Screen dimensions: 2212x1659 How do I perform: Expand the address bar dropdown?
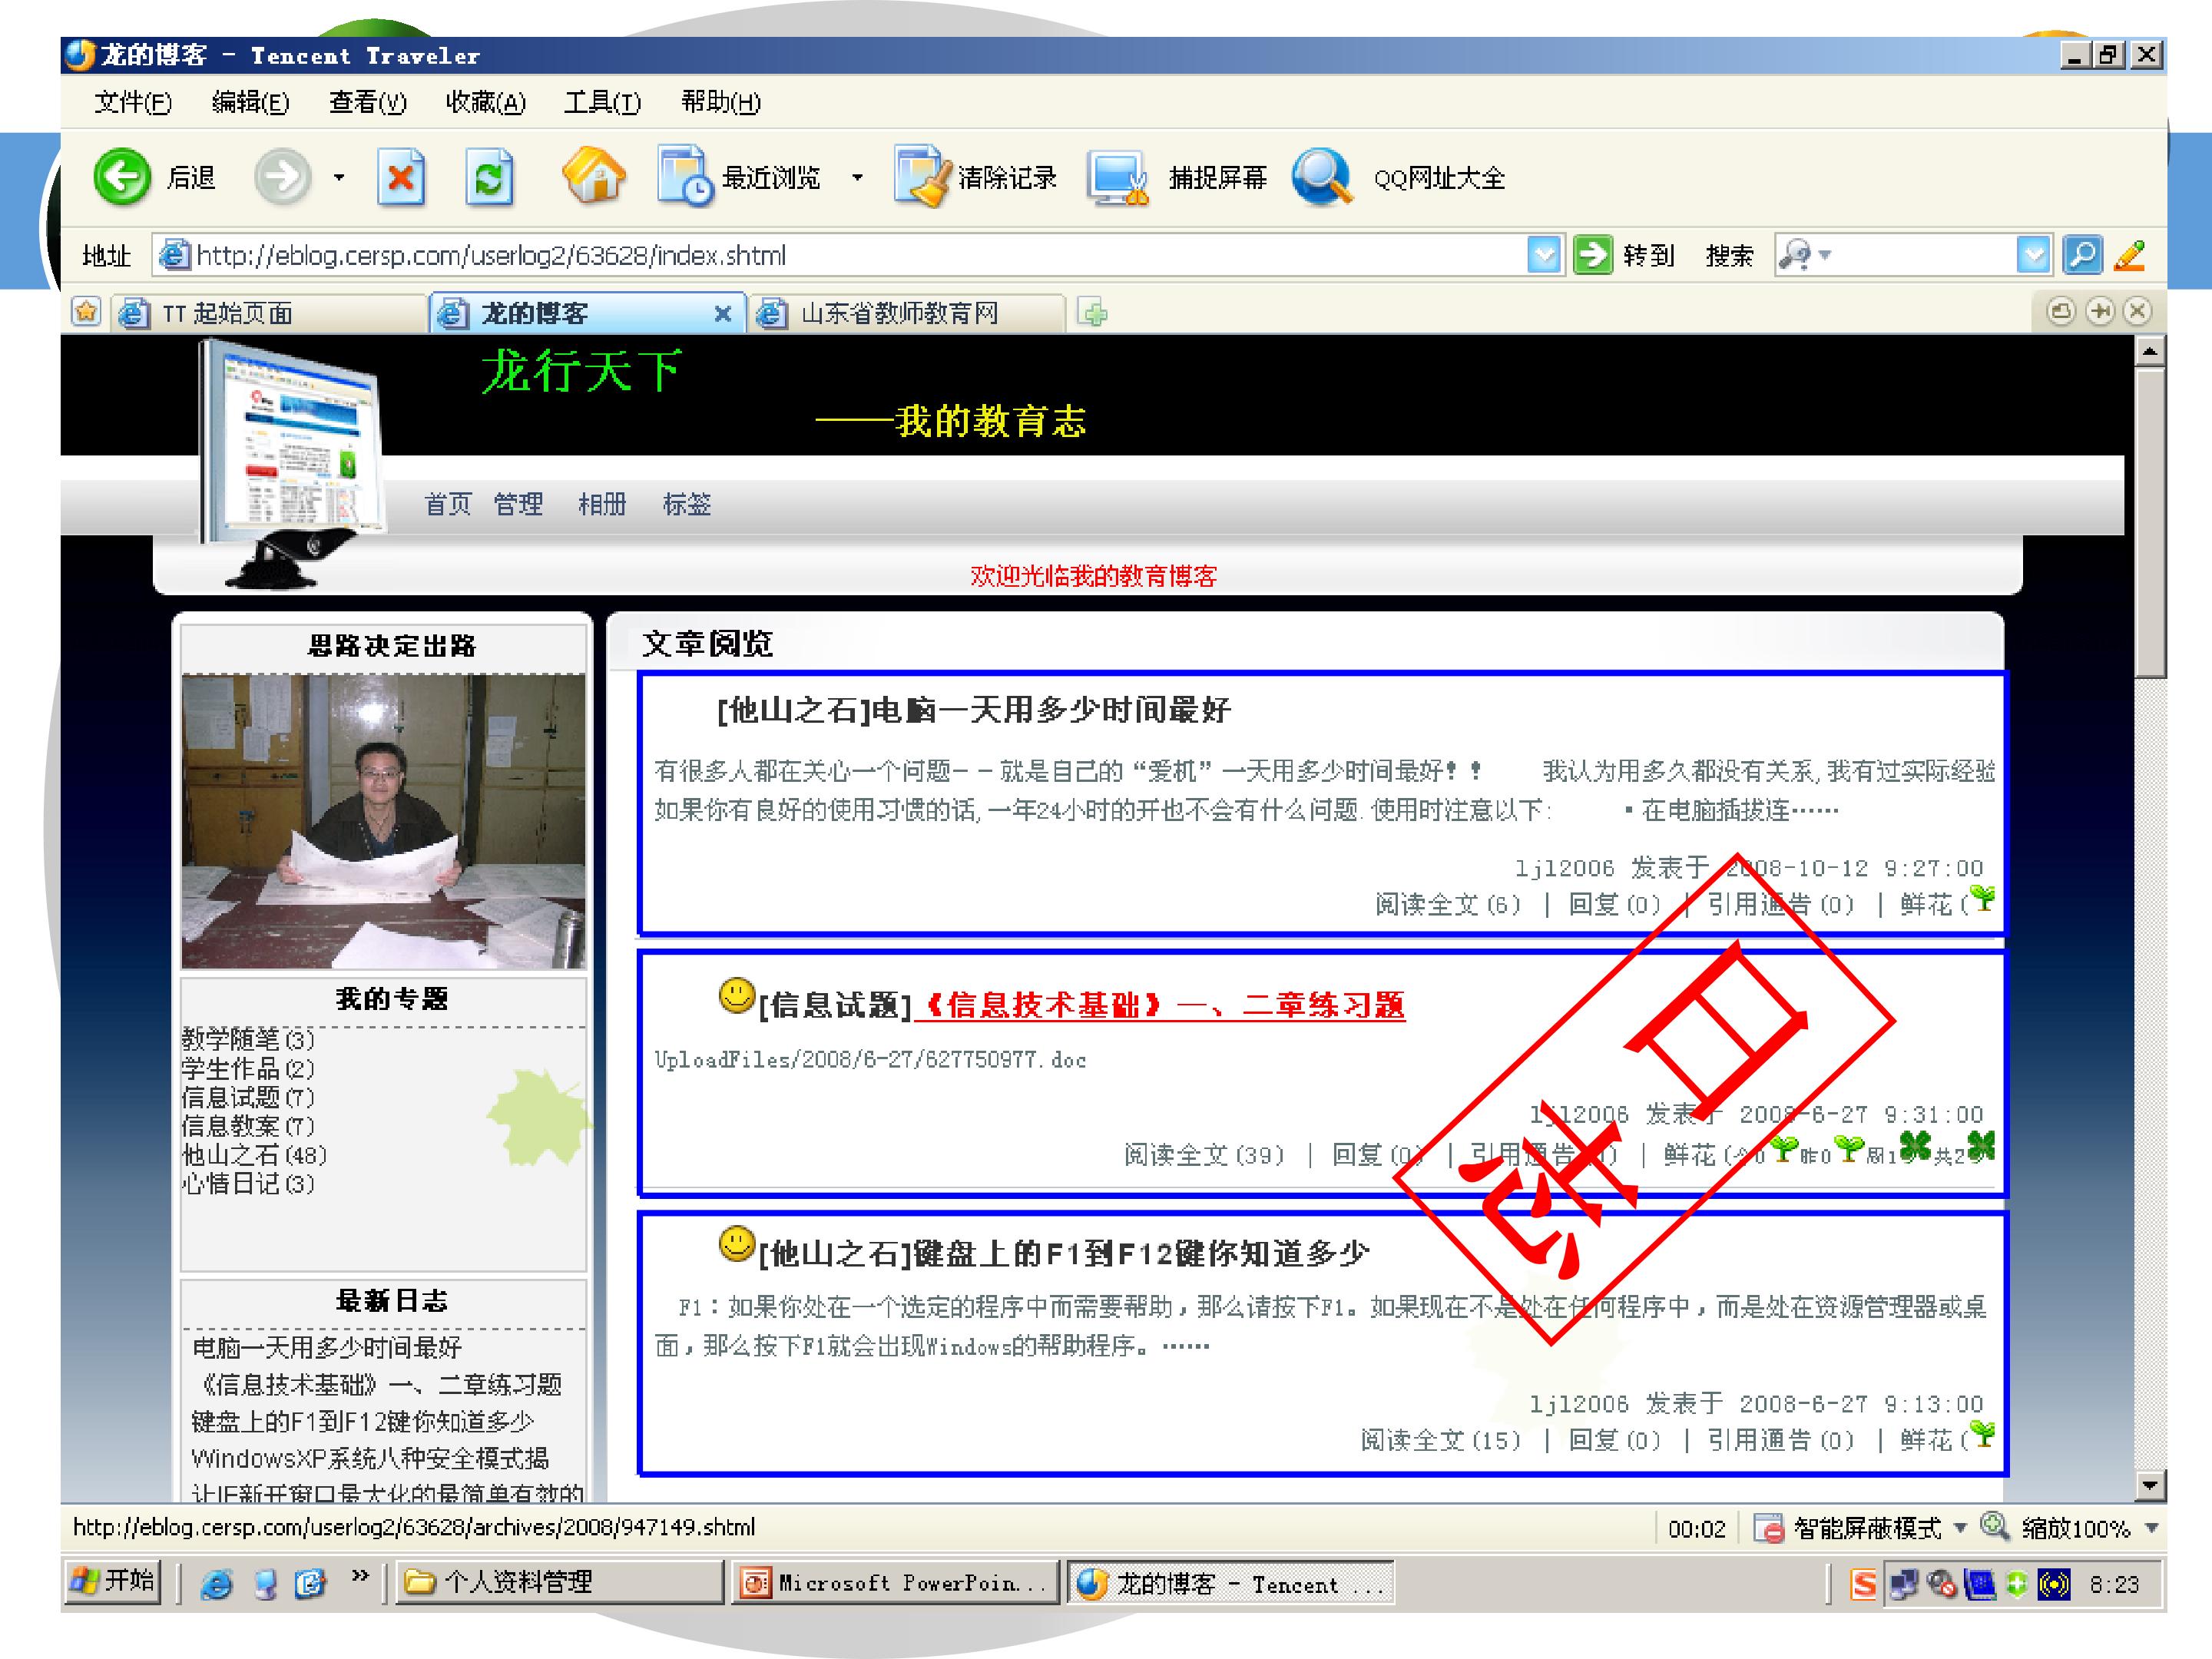[x=1545, y=255]
